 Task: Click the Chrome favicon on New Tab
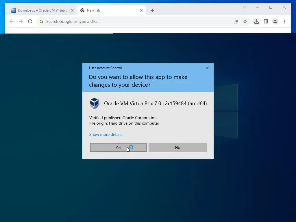[x=82, y=10]
